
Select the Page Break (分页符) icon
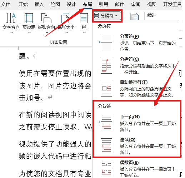click(106, 43)
